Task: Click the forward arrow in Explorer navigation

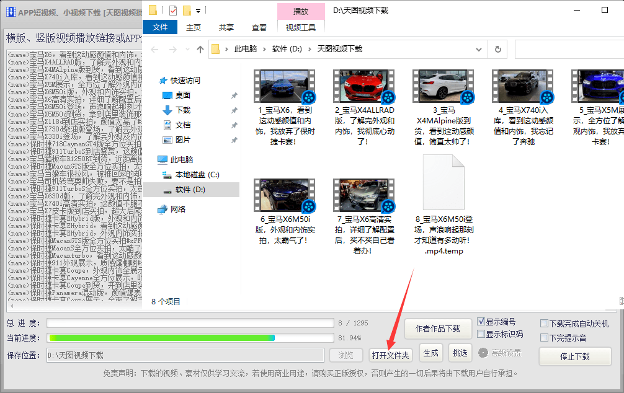Action: tap(172, 50)
